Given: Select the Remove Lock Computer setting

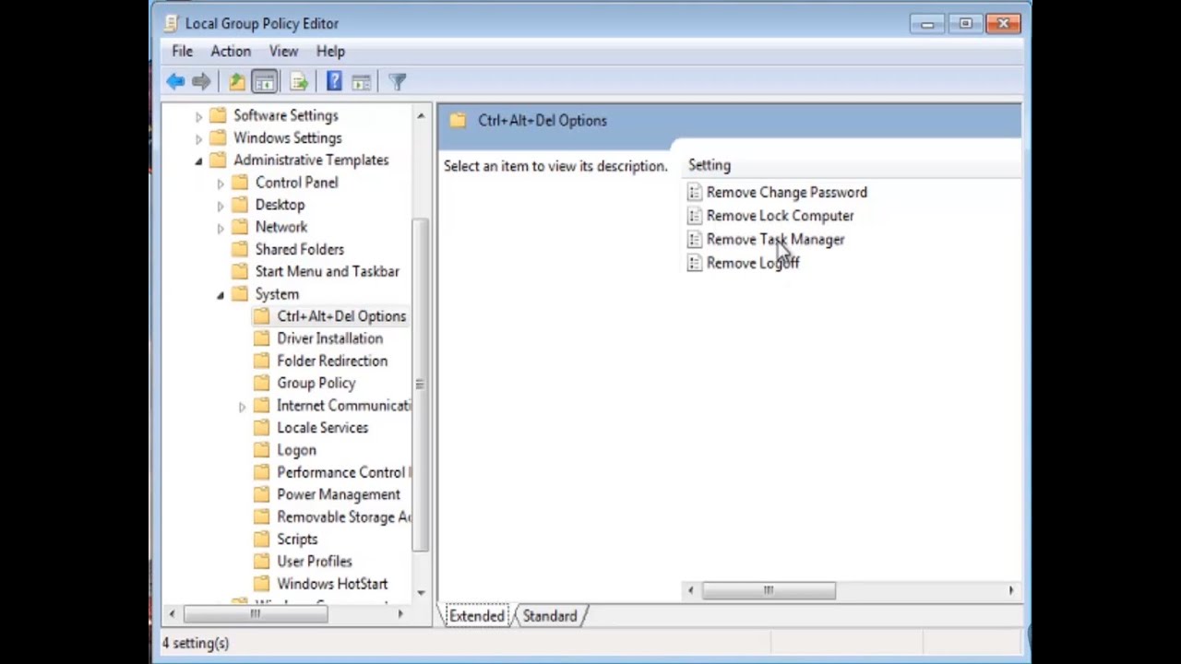Looking at the screenshot, I should click(780, 216).
